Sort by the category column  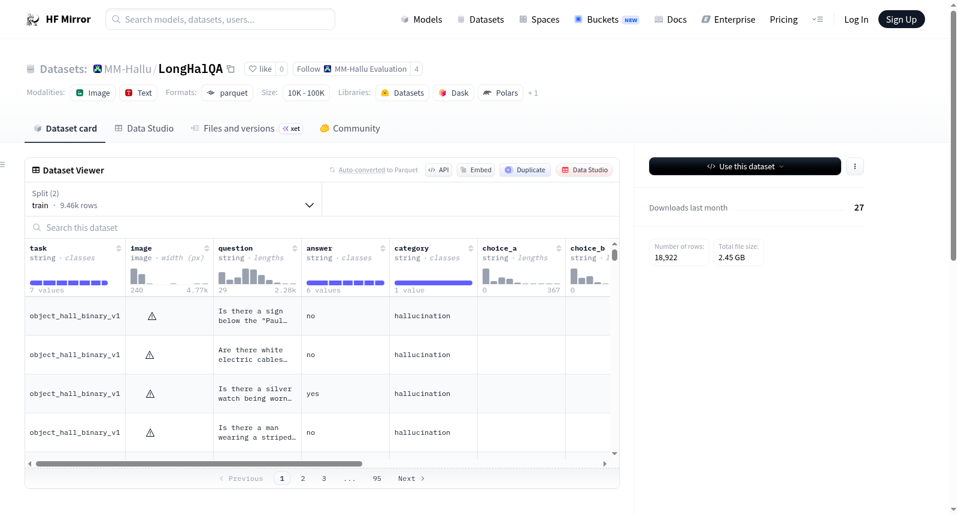point(471,248)
